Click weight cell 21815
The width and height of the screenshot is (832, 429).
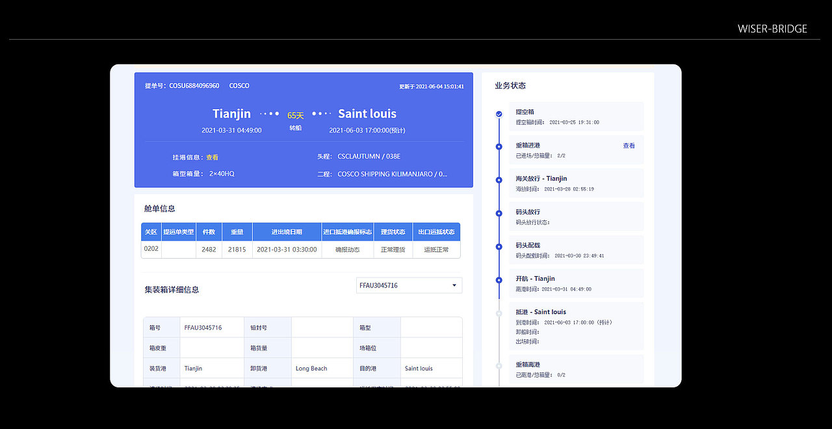point(237,250)
